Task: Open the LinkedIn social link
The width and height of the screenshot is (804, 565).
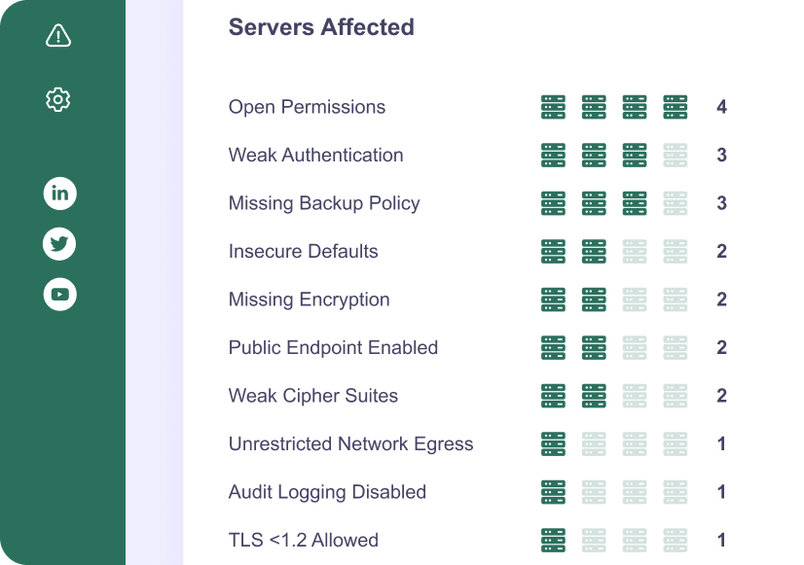Action: pos(59,194)
